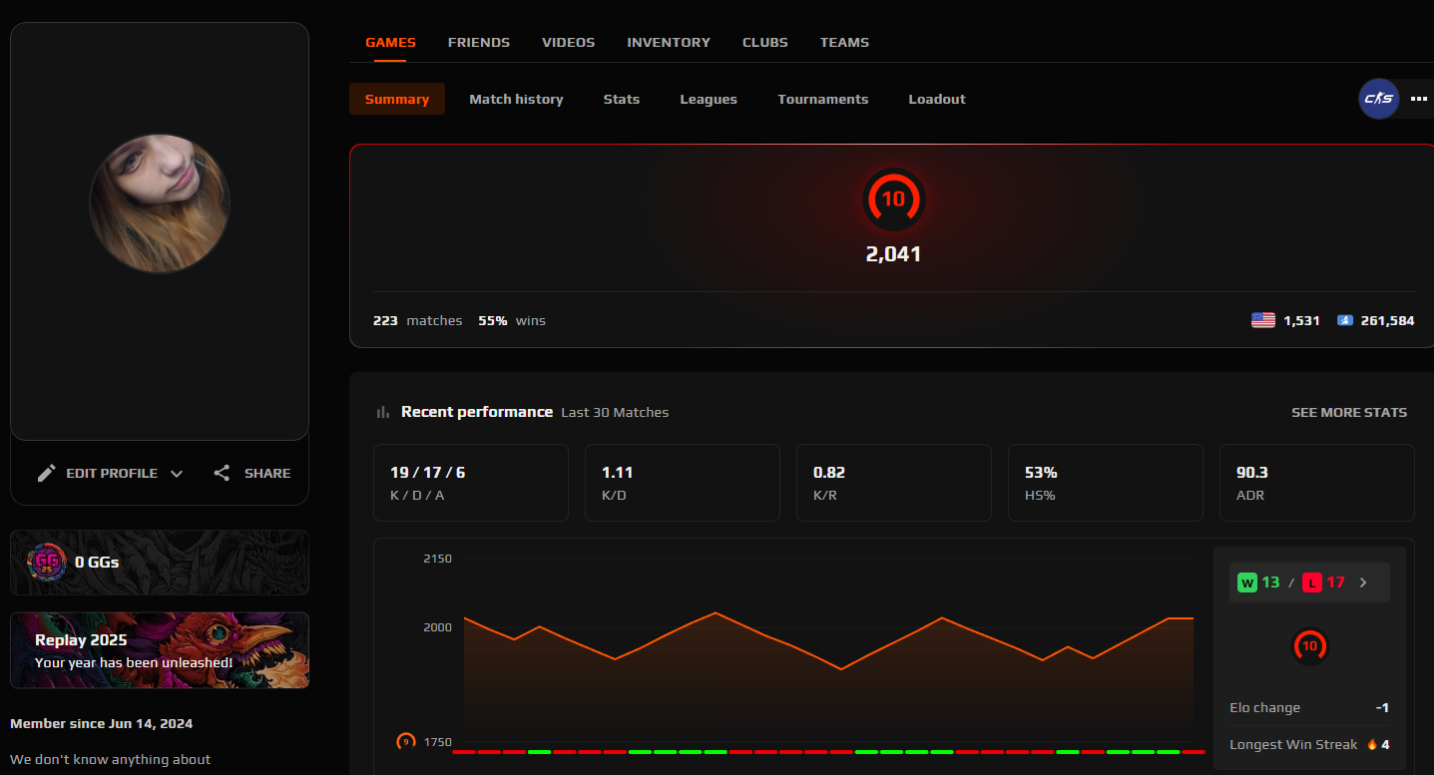This screenshot has height=775, width=1434.
Task: Open the three-dot options icon
Action: click(1419, 99)
